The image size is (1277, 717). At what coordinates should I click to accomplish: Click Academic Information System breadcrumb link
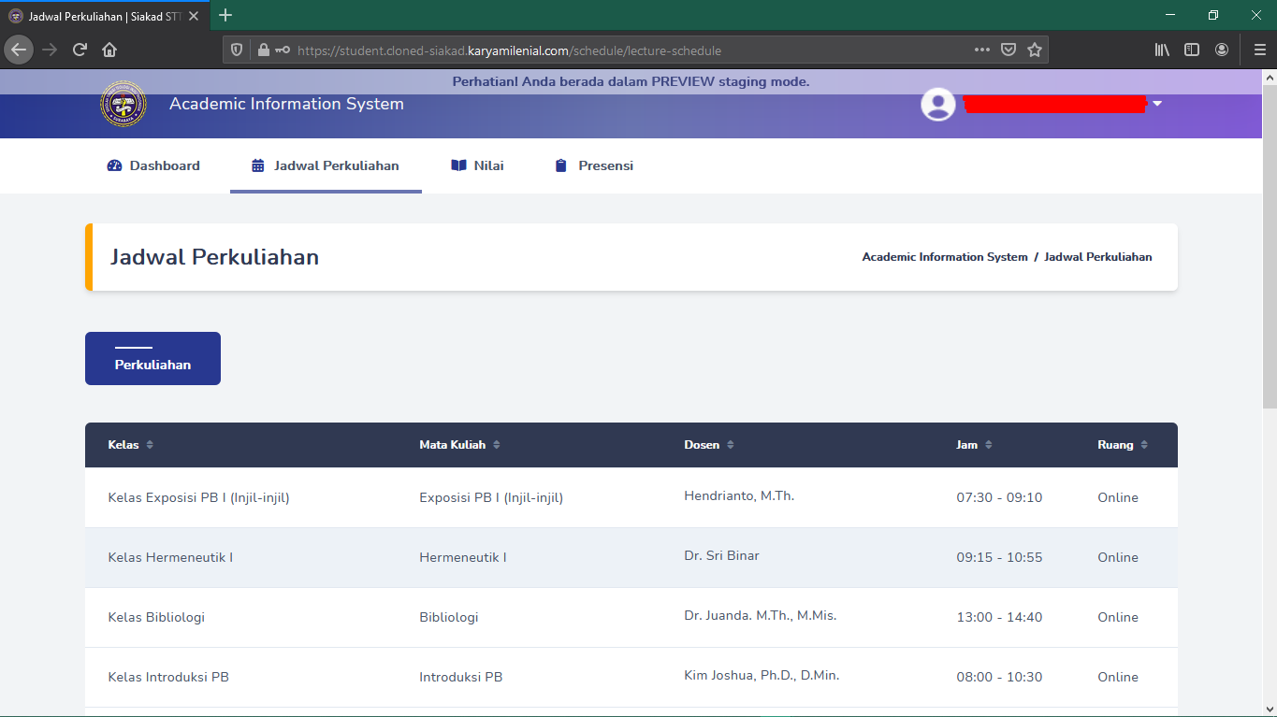(x=945, y=257)
